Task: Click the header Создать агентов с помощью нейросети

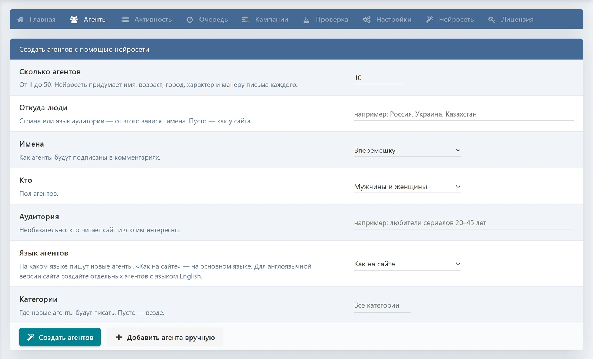Action: click(84, 50)
